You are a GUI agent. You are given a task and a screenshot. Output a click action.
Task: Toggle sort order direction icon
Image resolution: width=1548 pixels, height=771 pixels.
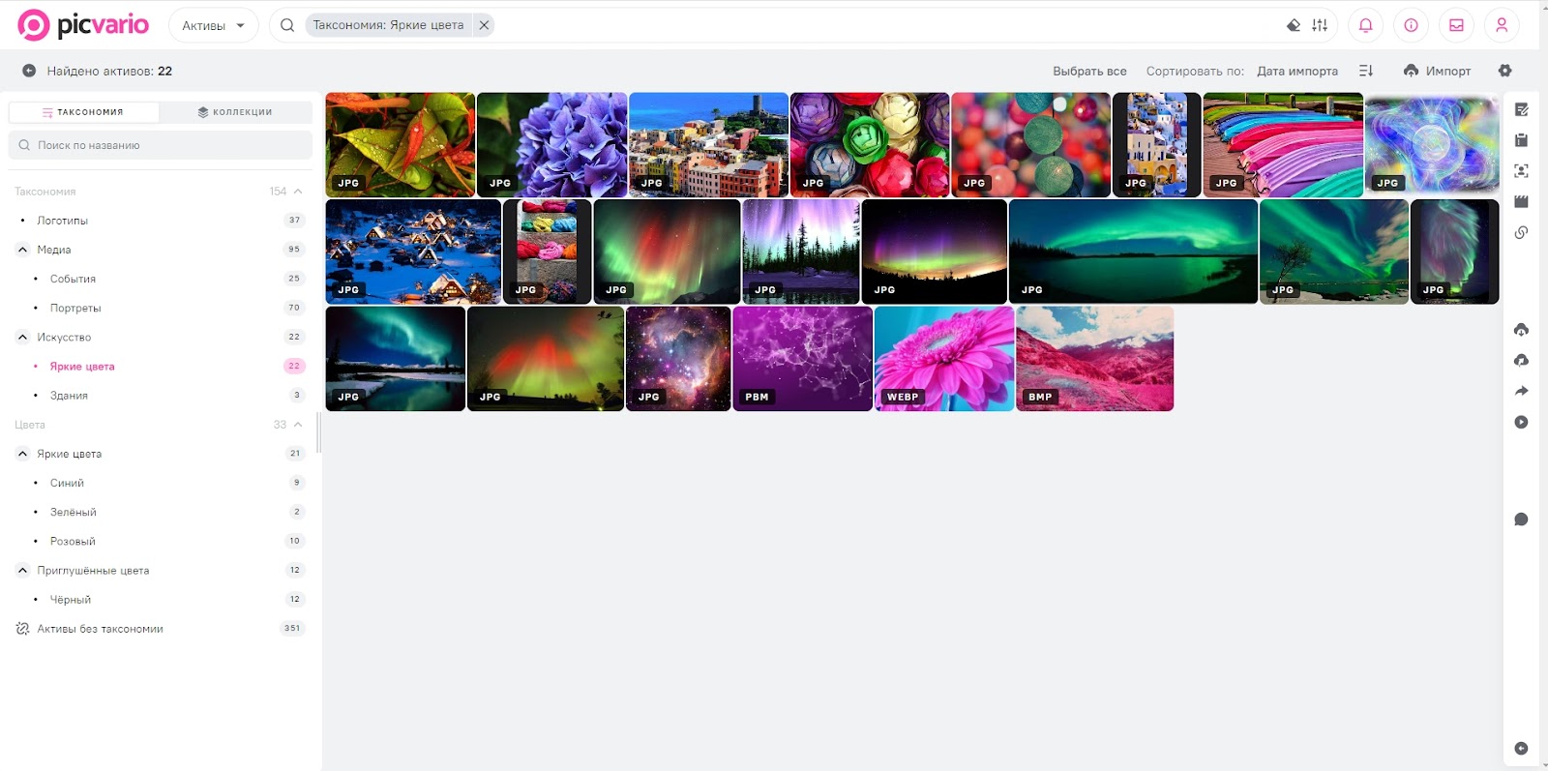pos(1366,71)
